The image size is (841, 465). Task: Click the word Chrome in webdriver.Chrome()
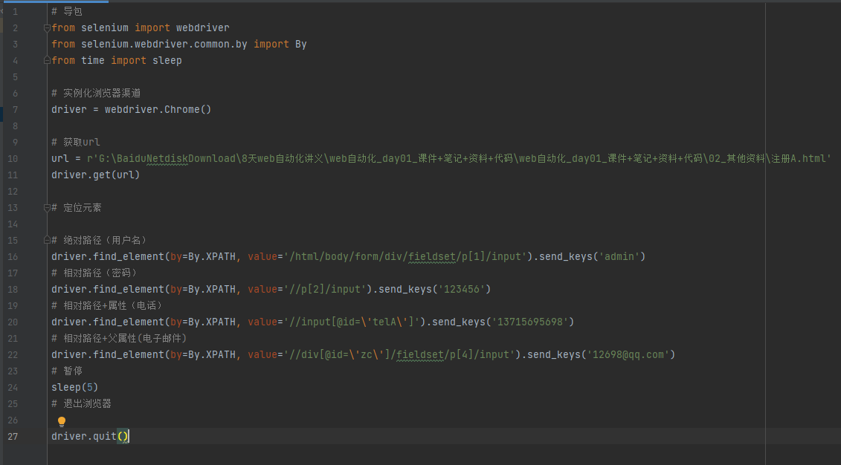click(x=181, y=110)
